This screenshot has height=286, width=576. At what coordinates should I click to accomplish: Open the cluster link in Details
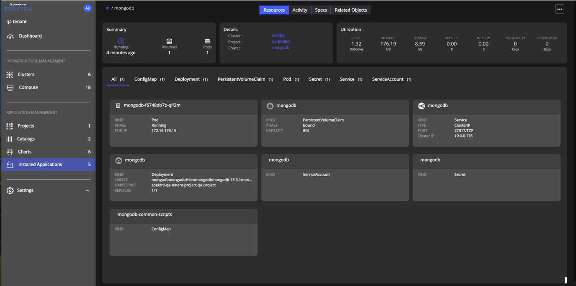[x=278, y=35]
